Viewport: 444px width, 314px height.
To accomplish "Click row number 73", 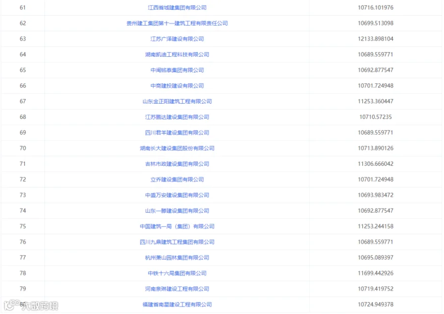I will click(23, 195).
